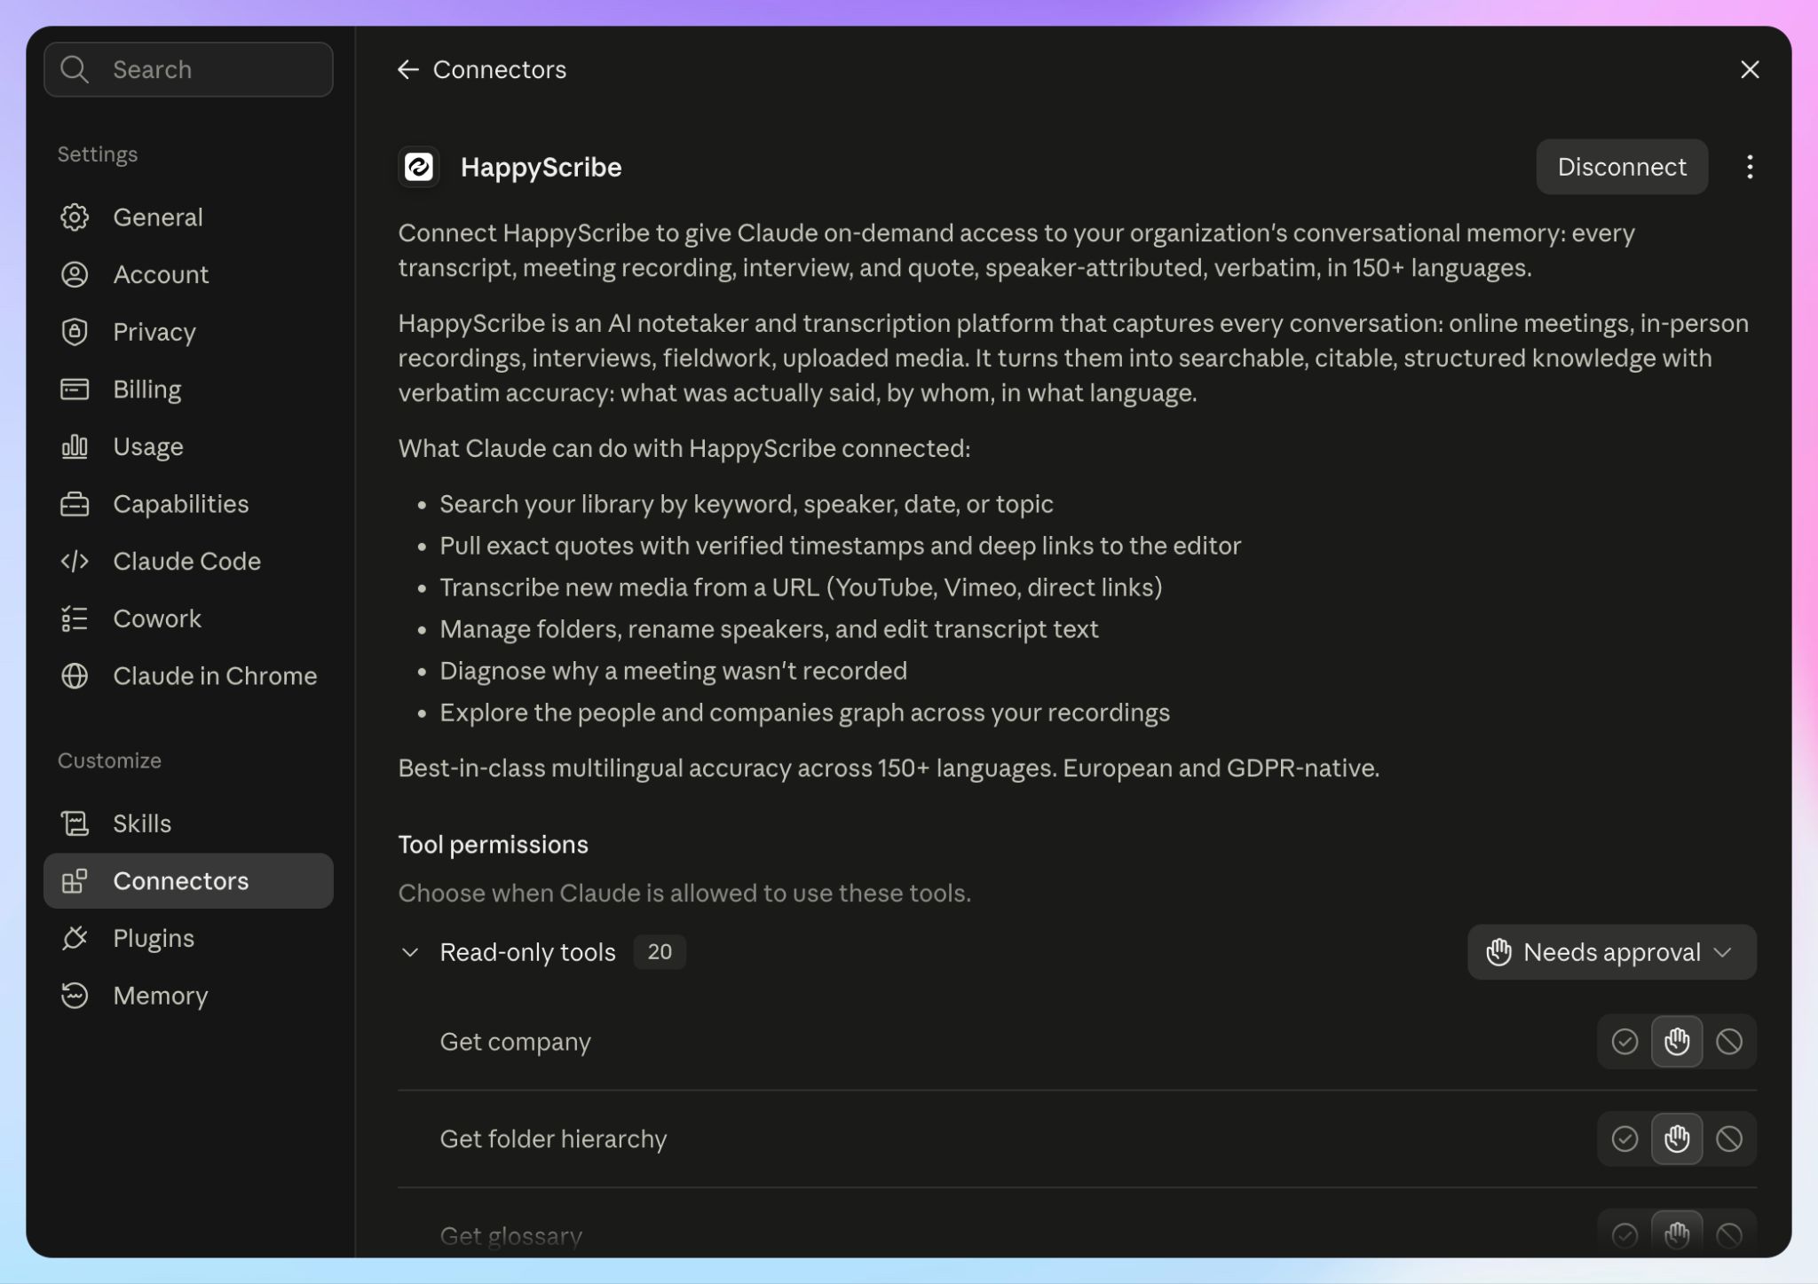The image size is (1818, 1284).
Task: Click the HappyScribe logo icon
Action: 419,167
